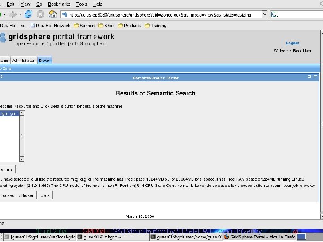Maximize the Semantic Broker Portlet
The width and height of the screenshot is (323, 242).
click(x=315, y=77)
